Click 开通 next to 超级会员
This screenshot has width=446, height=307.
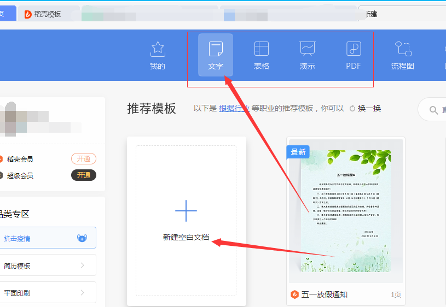pos(84,175)
